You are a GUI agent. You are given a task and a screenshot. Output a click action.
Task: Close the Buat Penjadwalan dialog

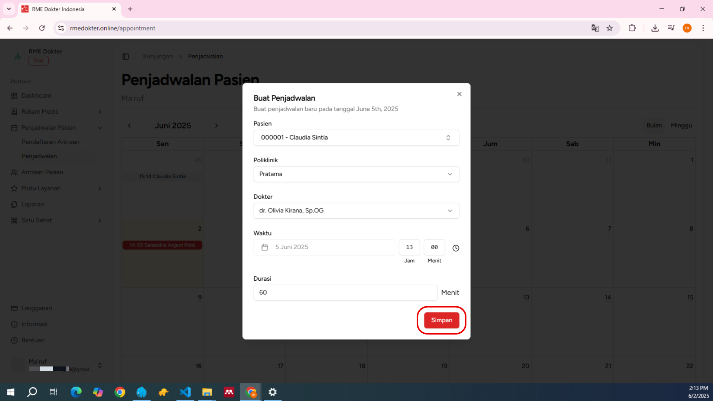(459, 94)
